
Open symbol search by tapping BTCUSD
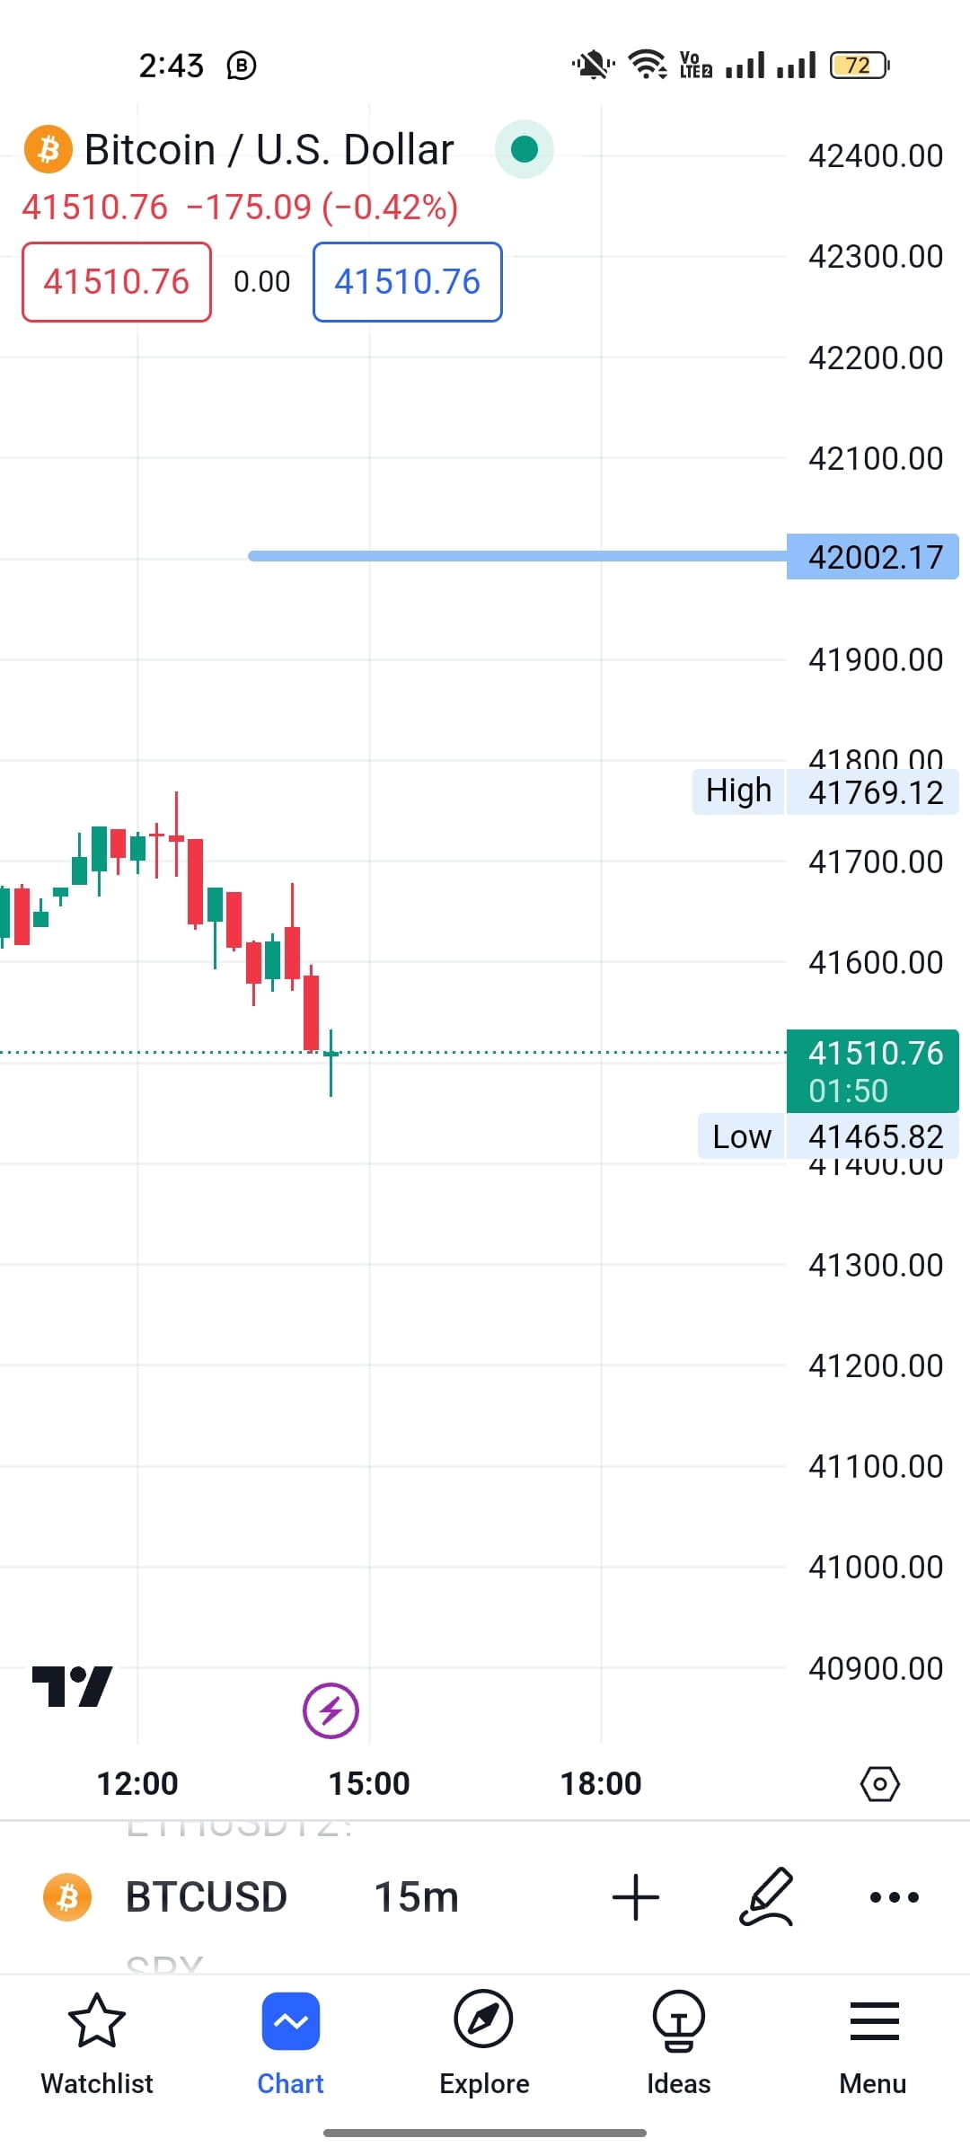(205, 1897)
